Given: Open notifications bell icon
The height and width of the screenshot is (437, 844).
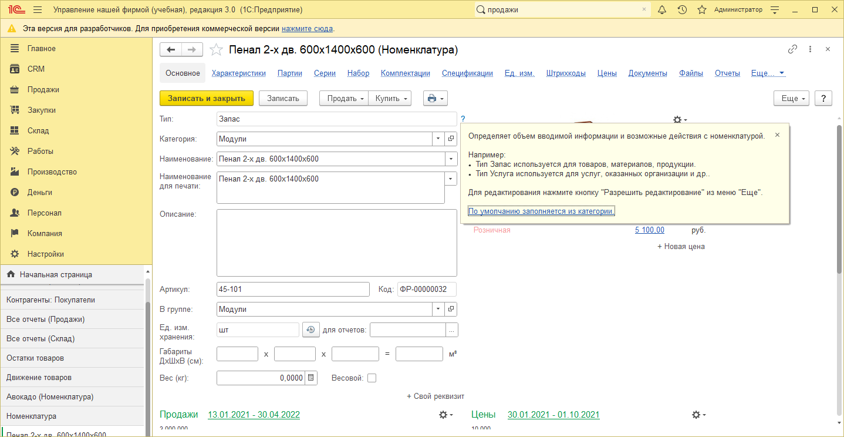Looking at the screenshot, I should [662, 10].
